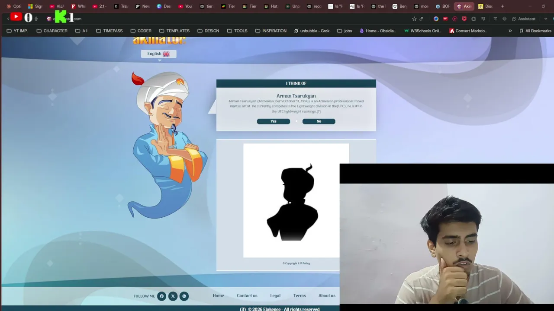The height and width of the screenshot is (311, 554).
Task: Switch to the Sign browser tab
Action: pyautogui.click(x=35, y=6)
